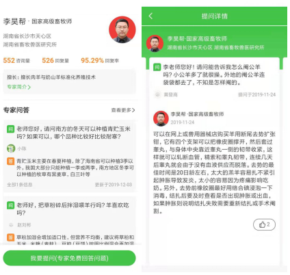Screen dimensions: 290x275
Task: Open the silage corn question card
Action: 69,156
